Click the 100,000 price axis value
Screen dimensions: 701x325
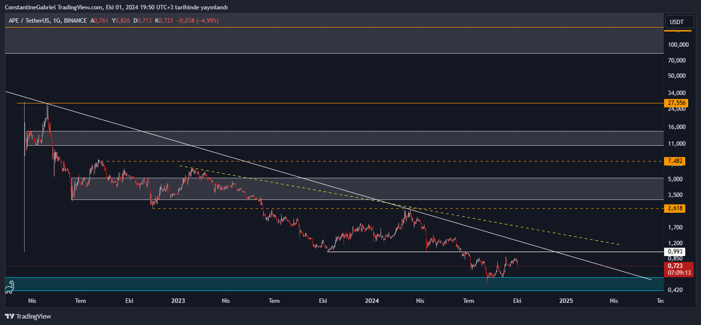click(x=677, y=44)
